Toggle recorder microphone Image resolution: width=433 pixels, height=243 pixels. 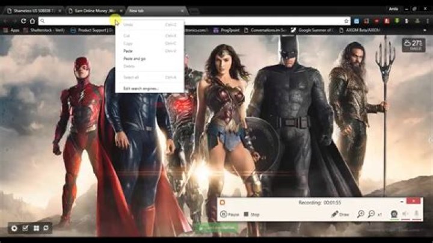(417, 214)
